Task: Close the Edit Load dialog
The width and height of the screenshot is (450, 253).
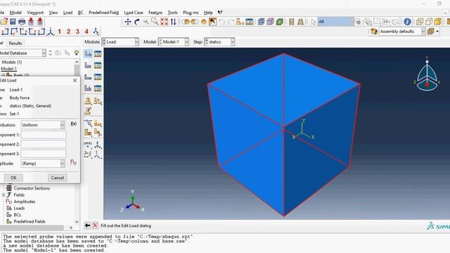Action: coord(75,80)
